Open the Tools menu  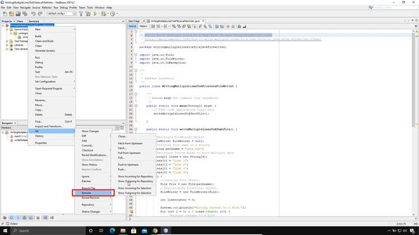[x=90, y=7]
